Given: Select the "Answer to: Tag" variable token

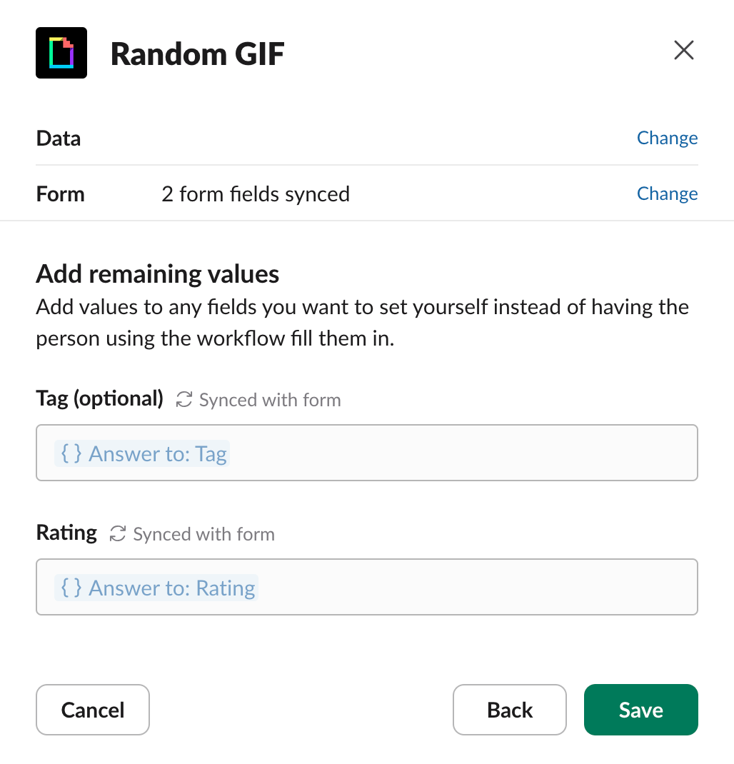Looking at the screenshot, I should click(x=157, y=453).
